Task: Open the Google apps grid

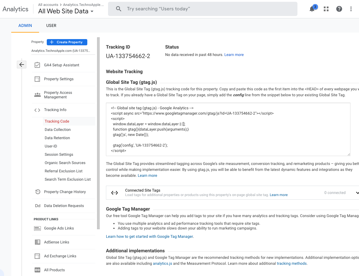Action: pos(326,9)
